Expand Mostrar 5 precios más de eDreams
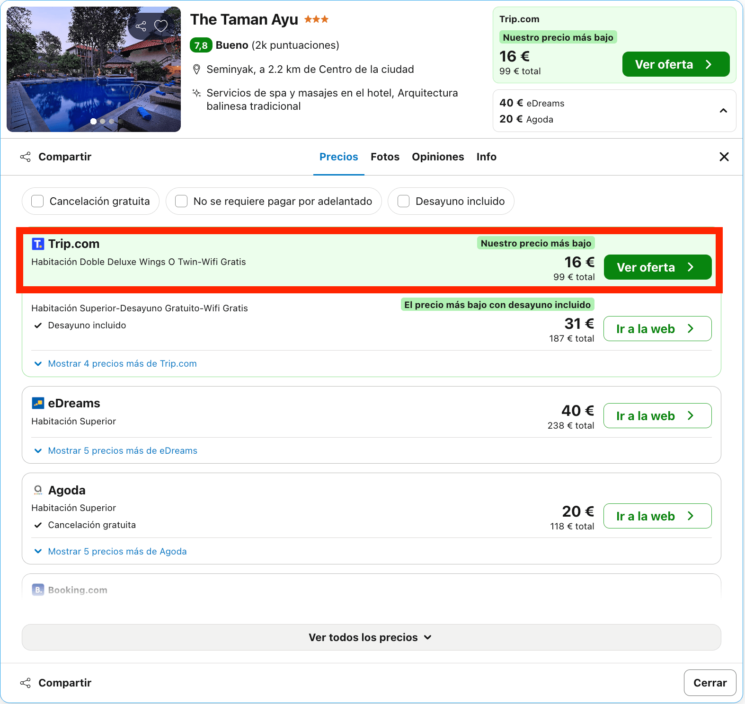Screen dimensions: 745x704 123,450
